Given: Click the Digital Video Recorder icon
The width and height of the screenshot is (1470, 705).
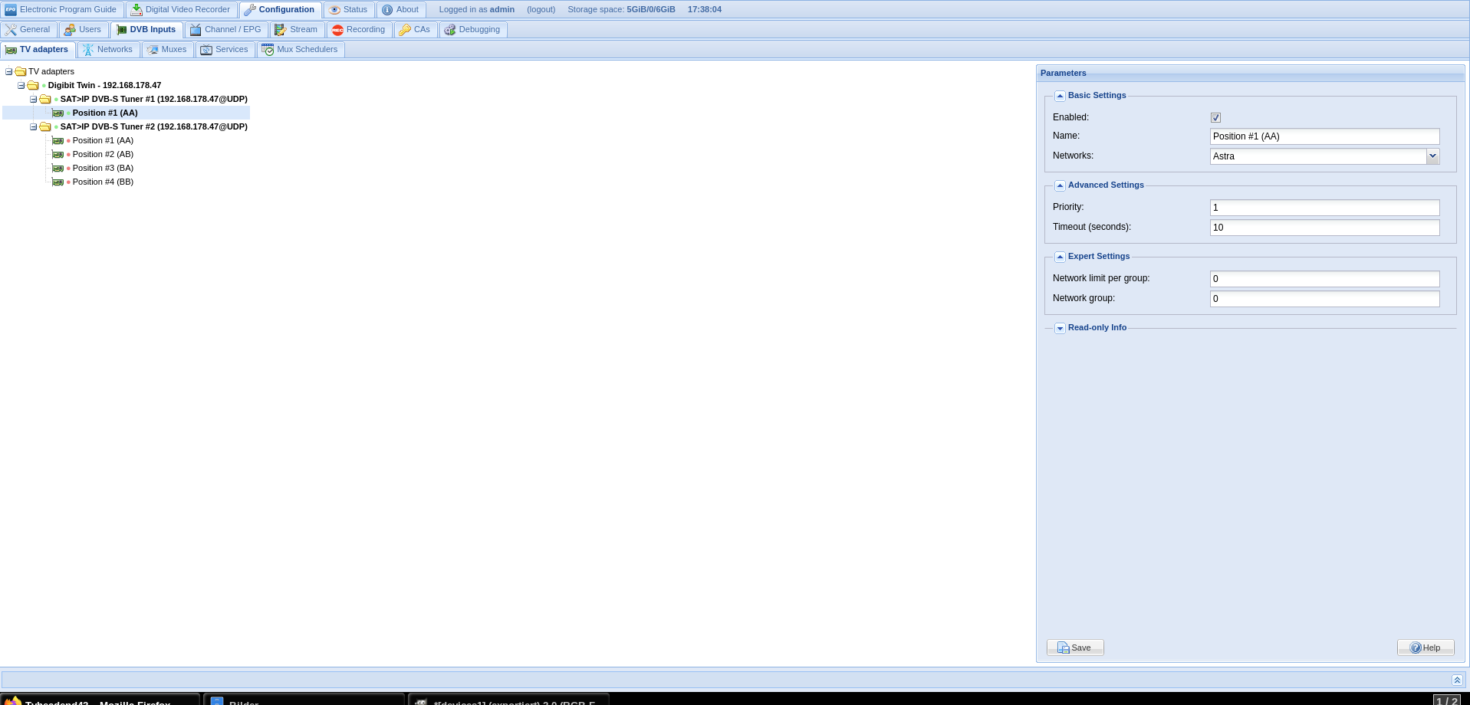Looking at the screenshot, I should [x=136, y=10].
